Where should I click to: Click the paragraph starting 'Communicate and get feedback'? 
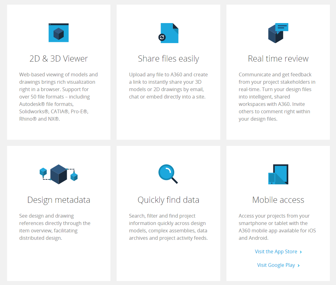point(277,97)
